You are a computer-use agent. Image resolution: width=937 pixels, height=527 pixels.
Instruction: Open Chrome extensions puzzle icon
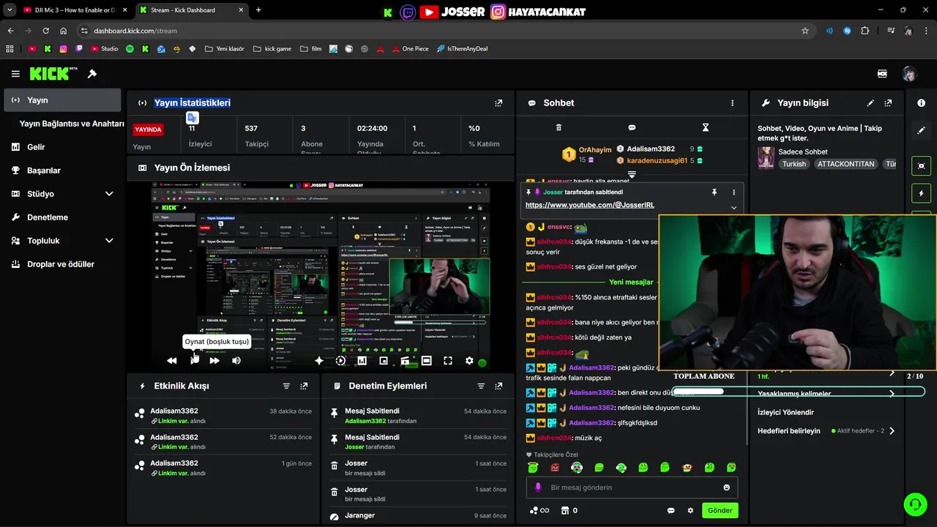(865, 31)
